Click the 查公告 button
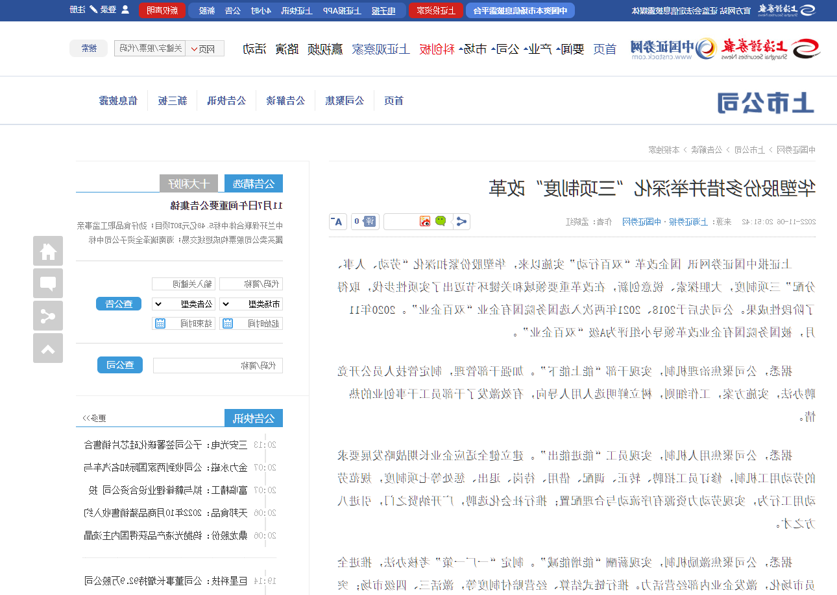Image resolution: width=837 pixels, height=595 pixels. [x=119, y=303]
